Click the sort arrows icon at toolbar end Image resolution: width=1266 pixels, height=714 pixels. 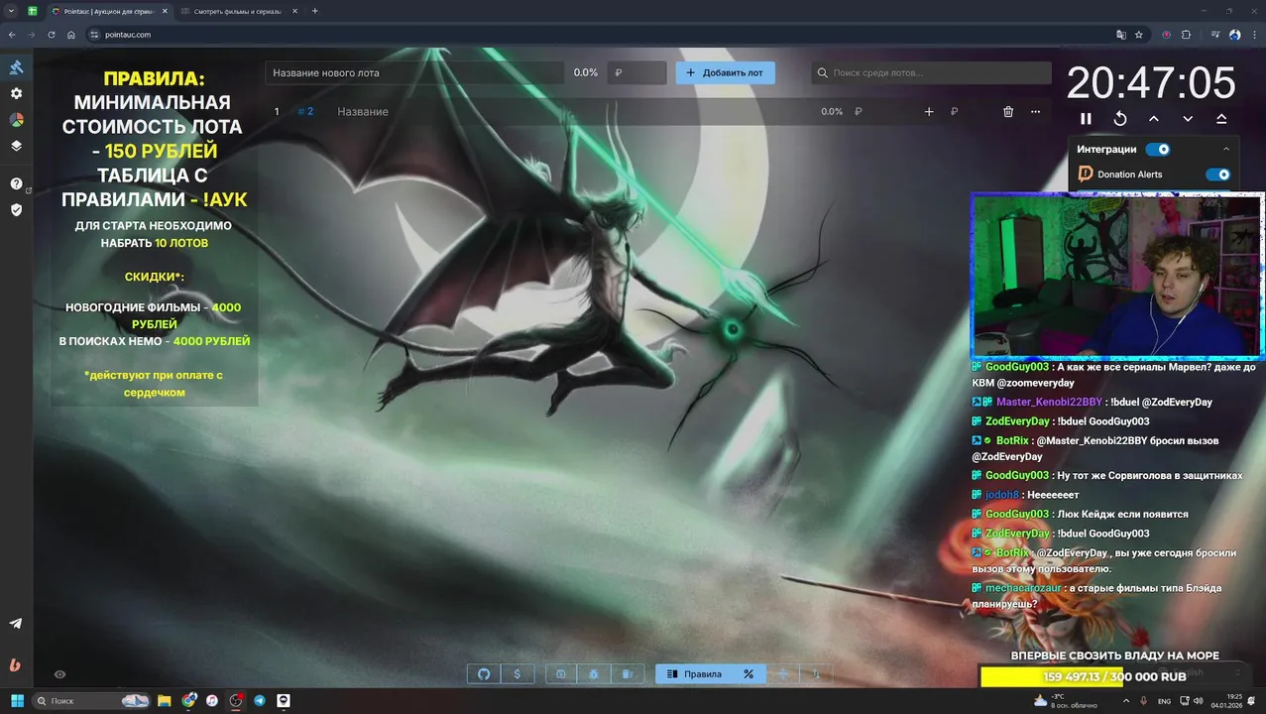[816, 674]
